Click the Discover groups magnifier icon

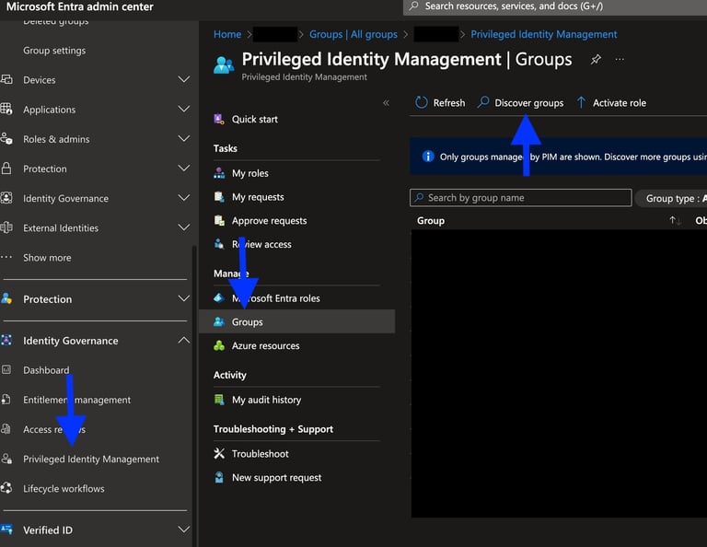483,102
